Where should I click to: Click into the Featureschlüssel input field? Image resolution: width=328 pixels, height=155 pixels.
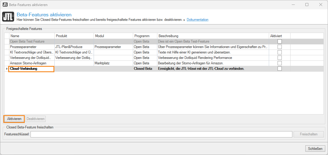pyautogui.click(x=161, y=134)
